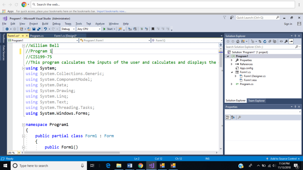Collapse the Form1.cs node in Solution Explorer
This screenshot has width=303, height=170.
pyautogui.click(x=232, y=72)
